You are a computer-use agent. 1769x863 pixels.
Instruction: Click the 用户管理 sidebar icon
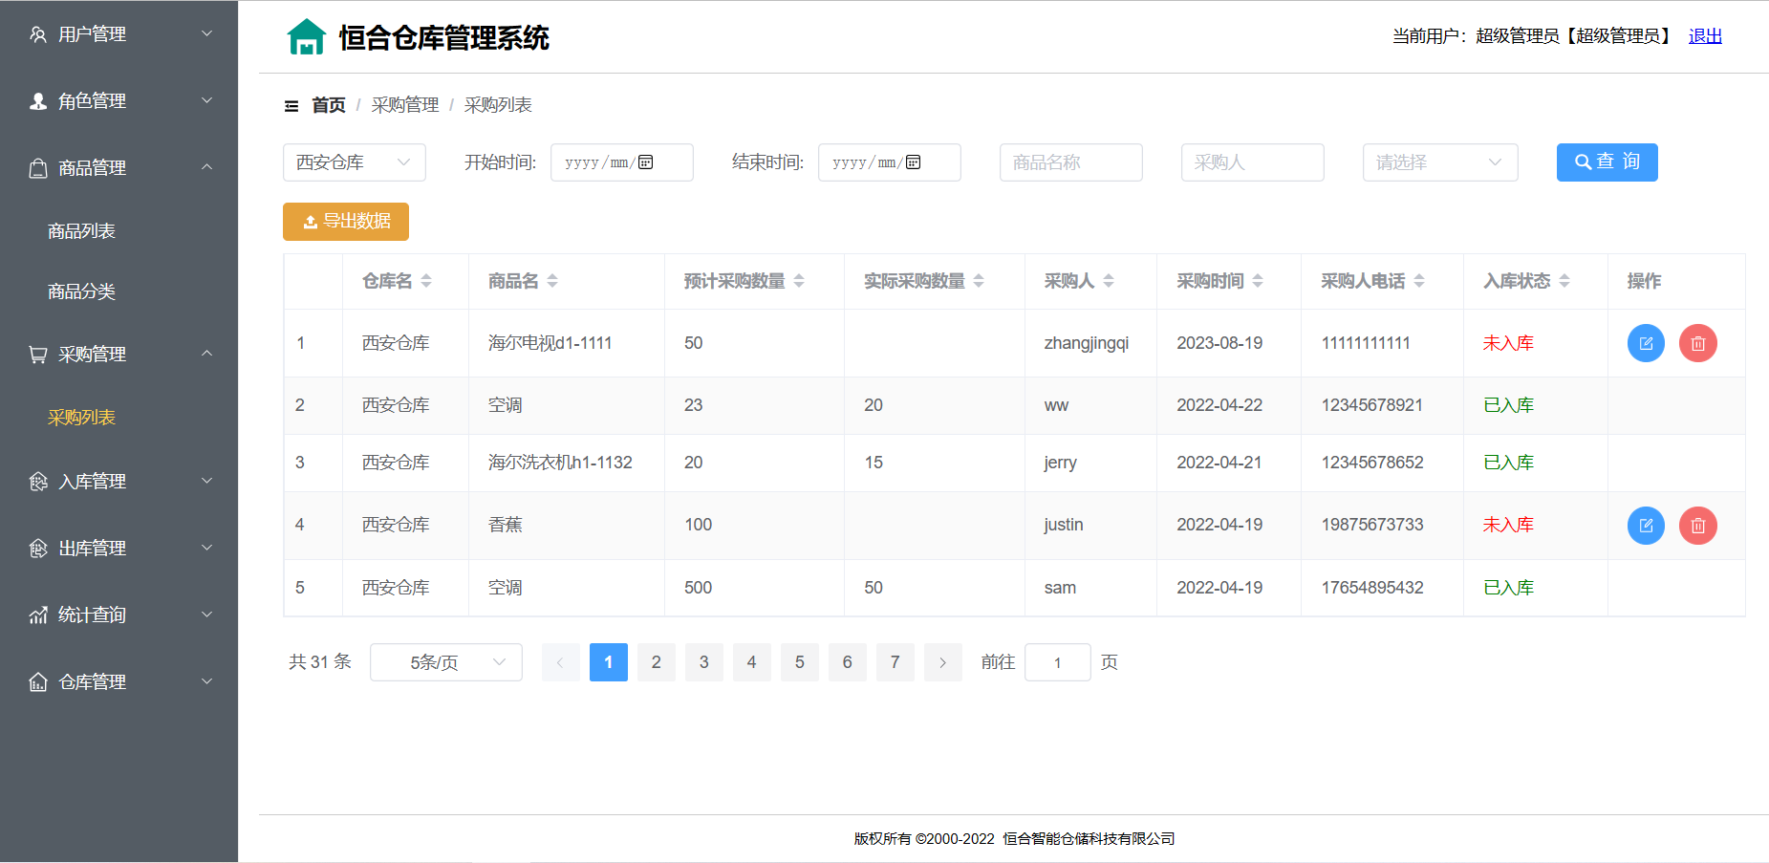tap(38, 34)
